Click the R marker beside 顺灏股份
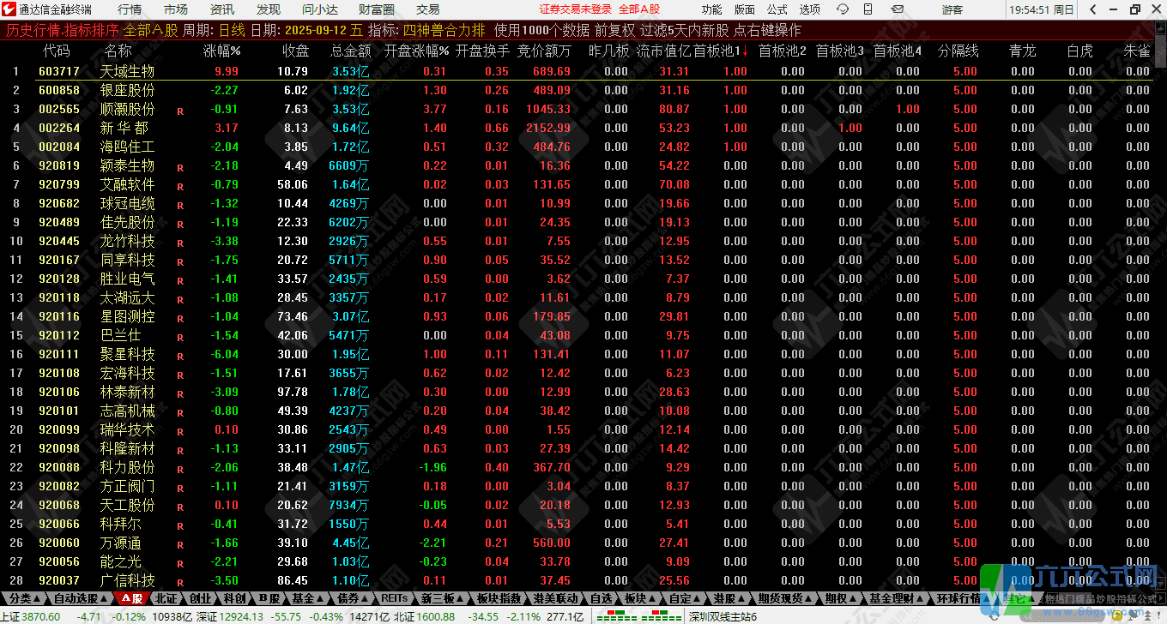Viewport: 1167px width, 624px height. tap(180, 111)
